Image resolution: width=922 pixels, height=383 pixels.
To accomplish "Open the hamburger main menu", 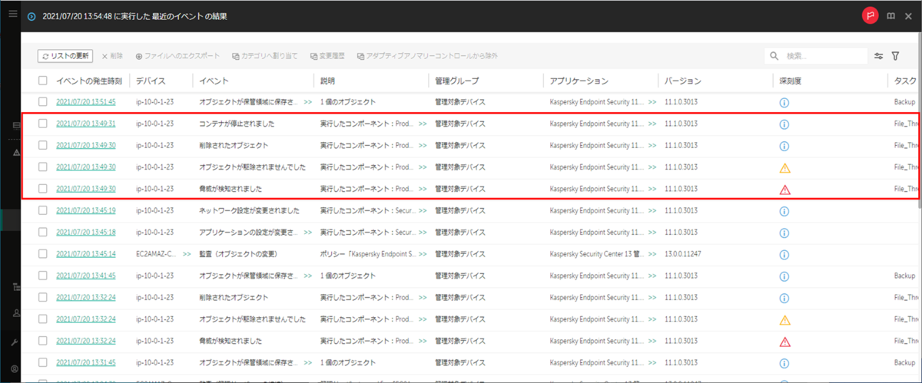I will click(x=12, y=15).
